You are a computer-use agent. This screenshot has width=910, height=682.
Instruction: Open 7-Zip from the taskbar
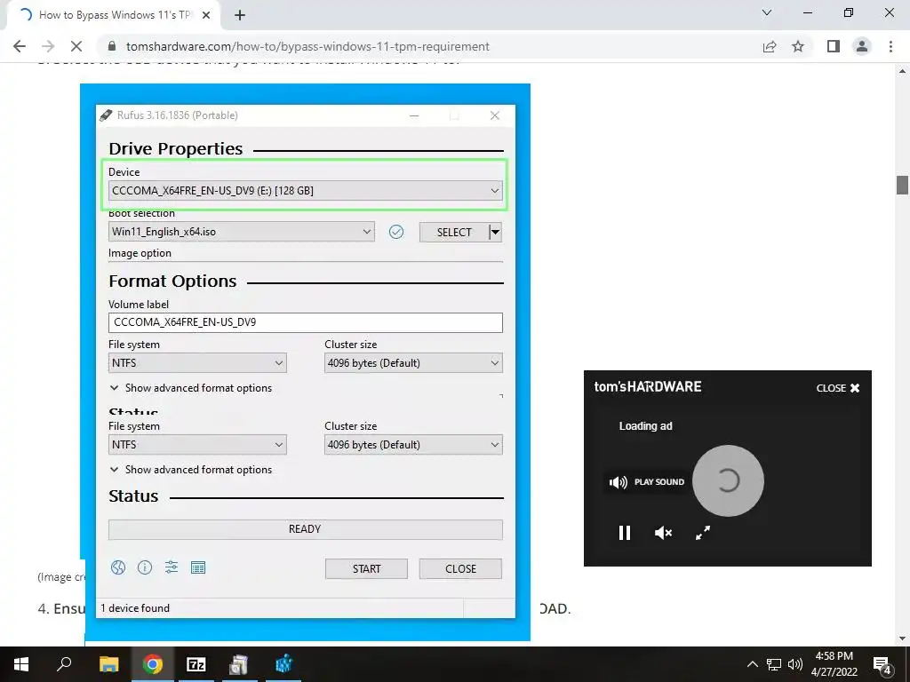pyautogui.click(x=196, y=664)
